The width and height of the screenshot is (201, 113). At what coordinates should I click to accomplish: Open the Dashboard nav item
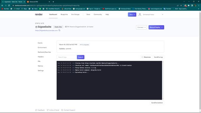(53, 14)
